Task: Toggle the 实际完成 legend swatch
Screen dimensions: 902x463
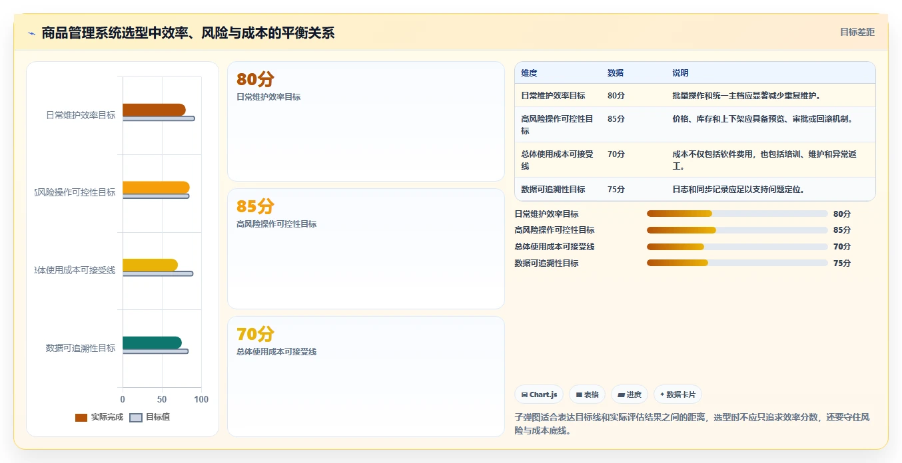Action: coord(81,417)
